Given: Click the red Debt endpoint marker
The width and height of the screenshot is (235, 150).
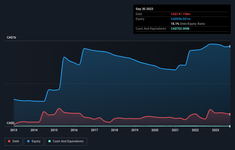Looking at the screenshot, I should [230, 114].
